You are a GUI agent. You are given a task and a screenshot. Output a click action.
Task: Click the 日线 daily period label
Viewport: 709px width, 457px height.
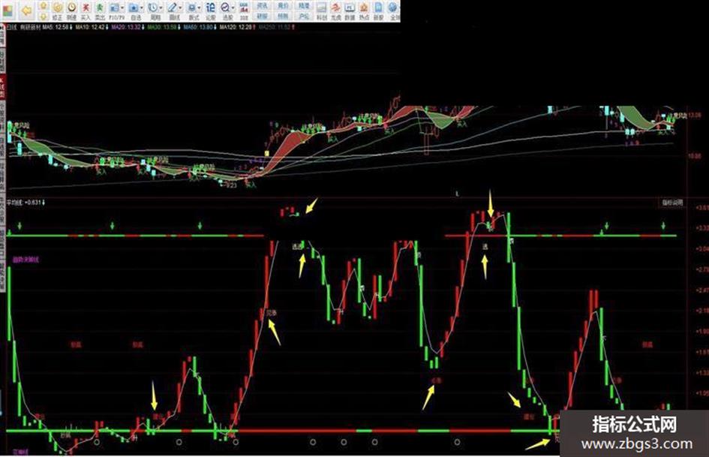[x=11, y=27]
